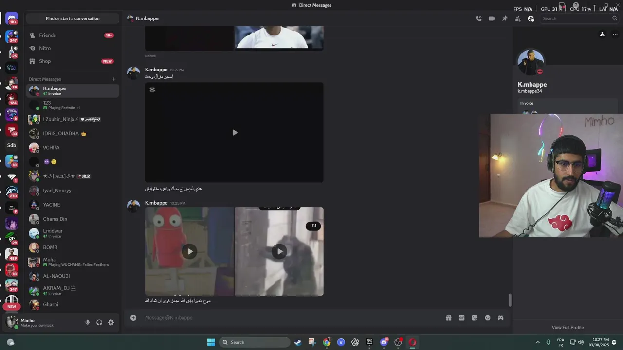Play the chimpanzee video
The width and height of the screenshot is (623, 350).
(279, 251)
